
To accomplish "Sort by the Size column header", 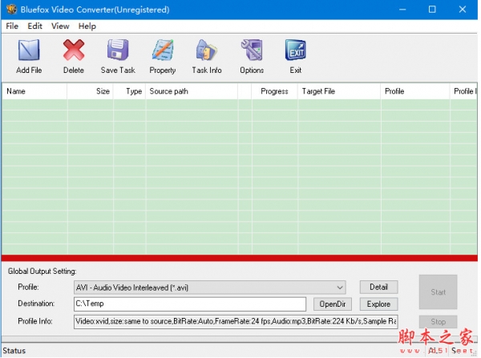I will tap(90, 91).
